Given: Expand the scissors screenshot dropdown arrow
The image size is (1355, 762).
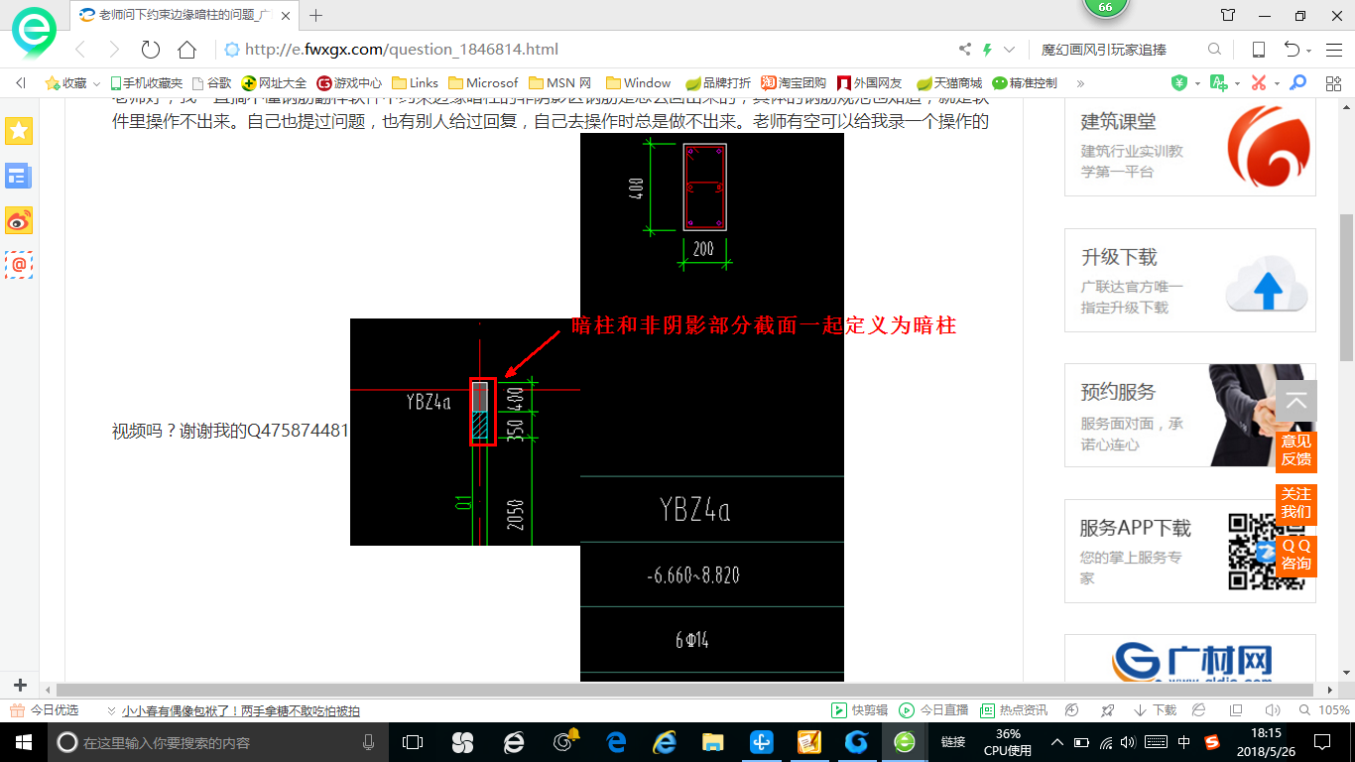Looking at the screenshot, I should point(1276,83).
